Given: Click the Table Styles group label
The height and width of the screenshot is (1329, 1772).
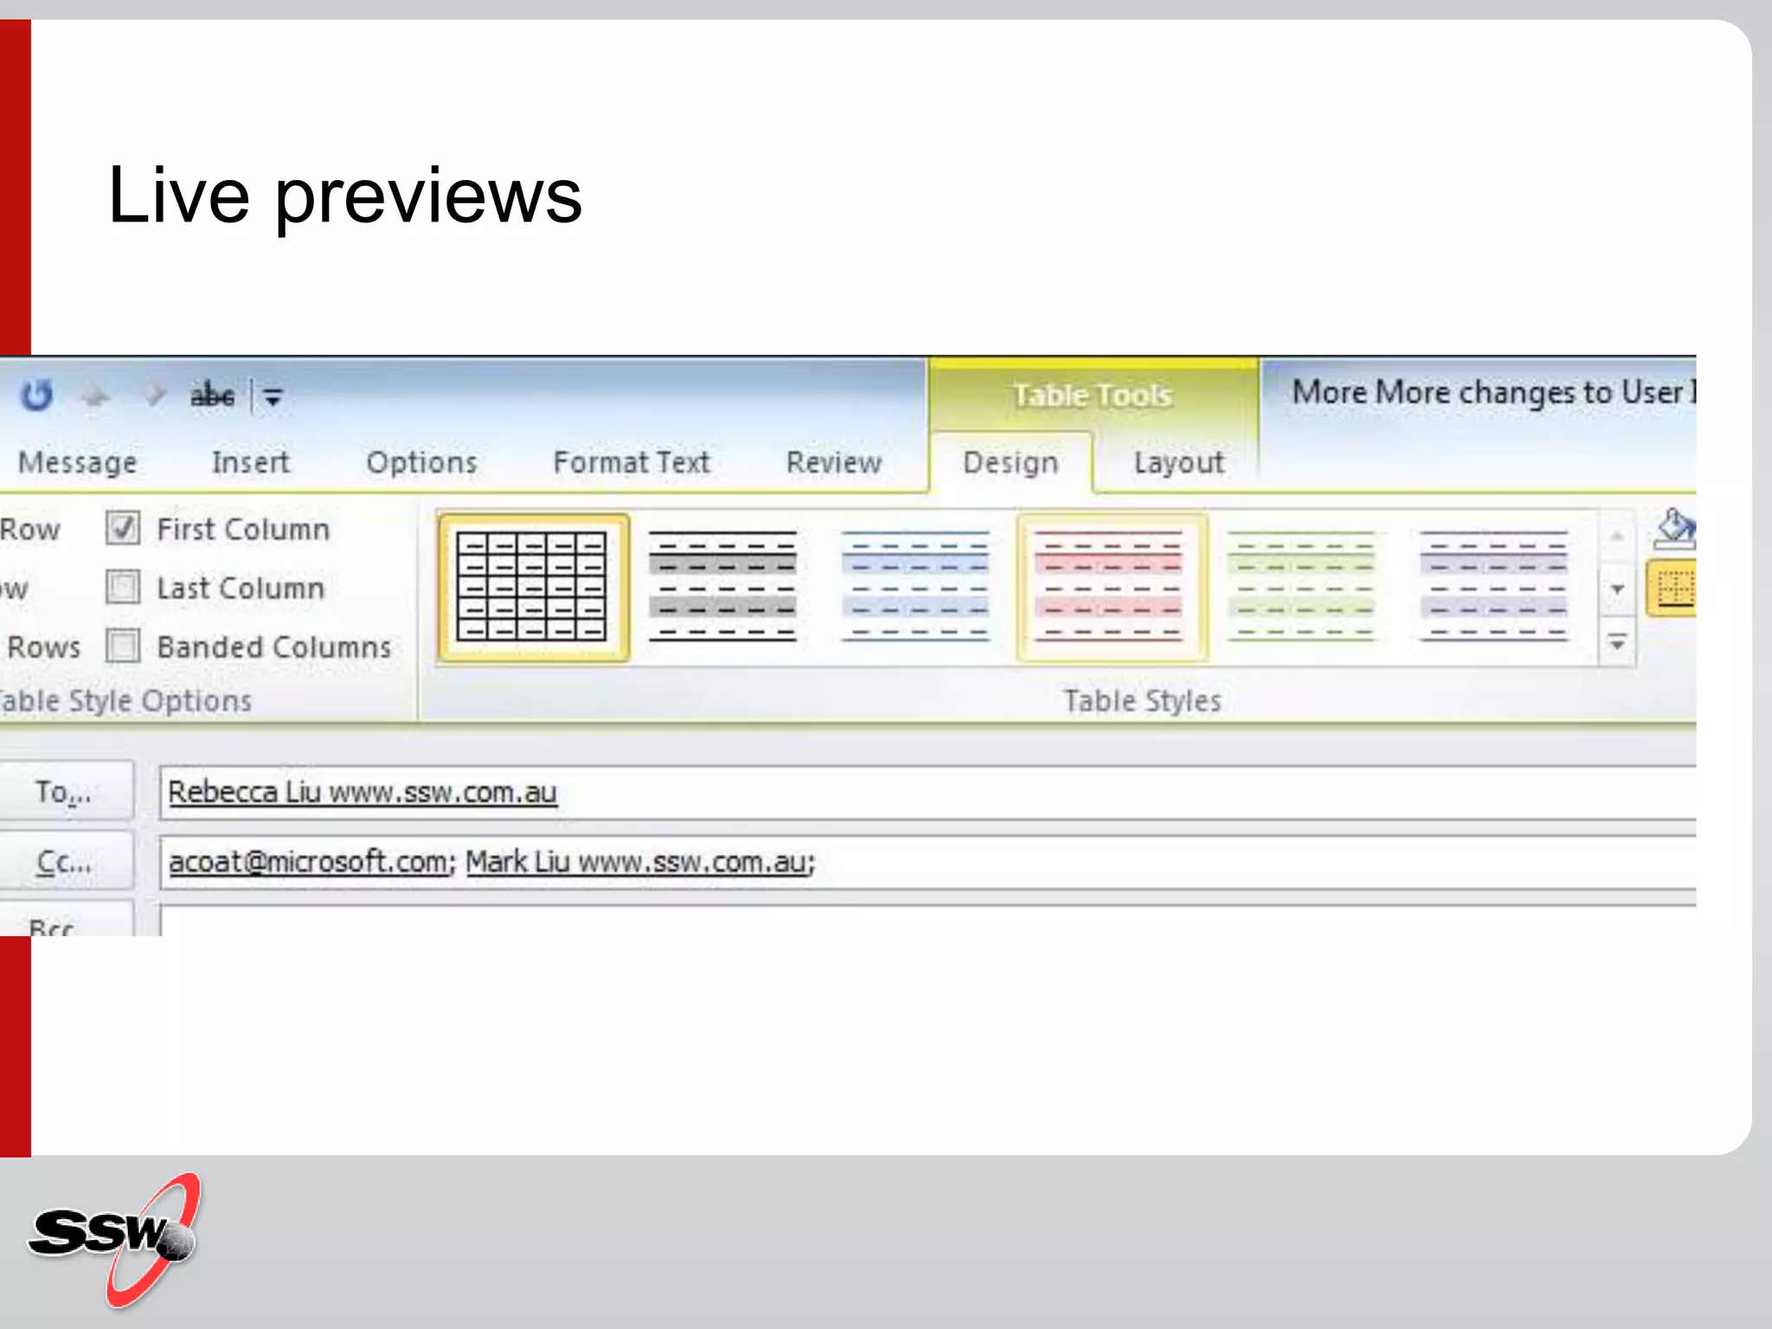Looking at the screenshot, I should click(x=1142, y=700).
